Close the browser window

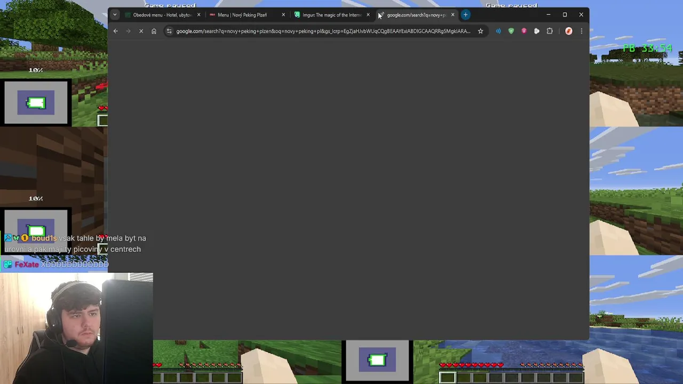pos(581,15)
